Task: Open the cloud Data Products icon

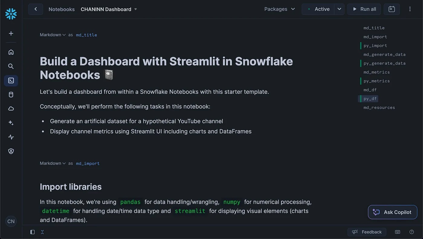Action: 11,109
